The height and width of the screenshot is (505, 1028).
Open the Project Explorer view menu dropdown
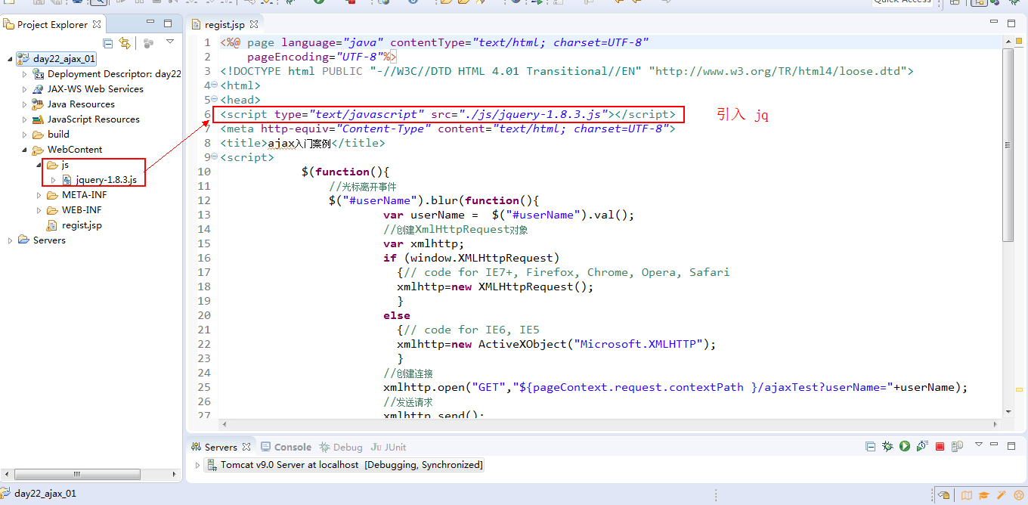pyautogui.click(x=170, y=42)
